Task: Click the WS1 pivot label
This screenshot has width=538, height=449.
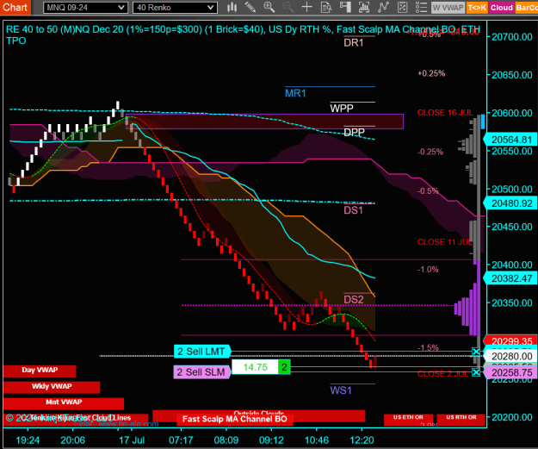Action: 341,390
